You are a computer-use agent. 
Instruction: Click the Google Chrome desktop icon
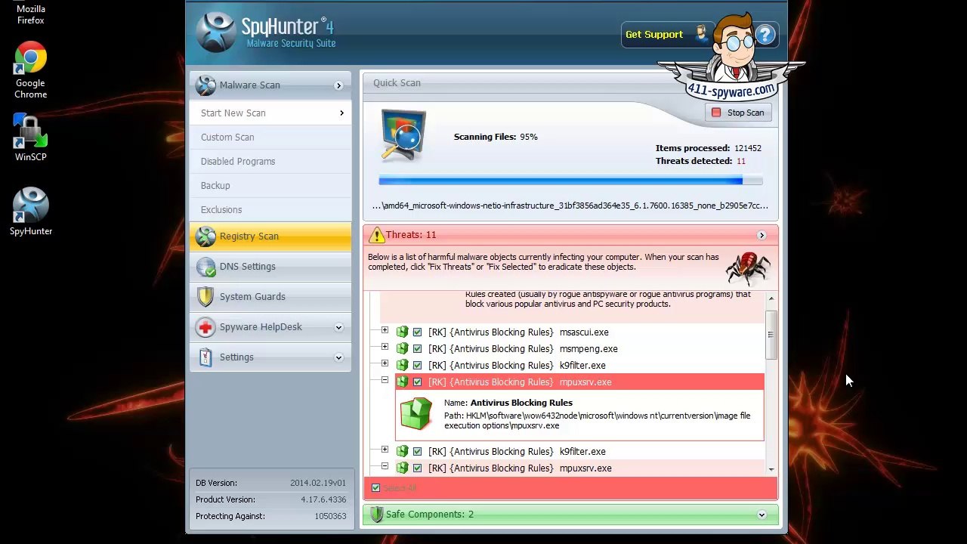coord(31,70)
